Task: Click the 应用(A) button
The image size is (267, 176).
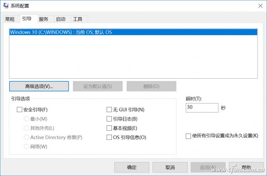Action: 208,167
